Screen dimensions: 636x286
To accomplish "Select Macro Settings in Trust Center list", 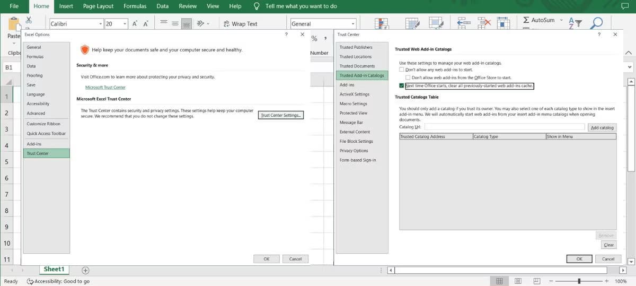I will pyautogui.click(x=353, y=103).
